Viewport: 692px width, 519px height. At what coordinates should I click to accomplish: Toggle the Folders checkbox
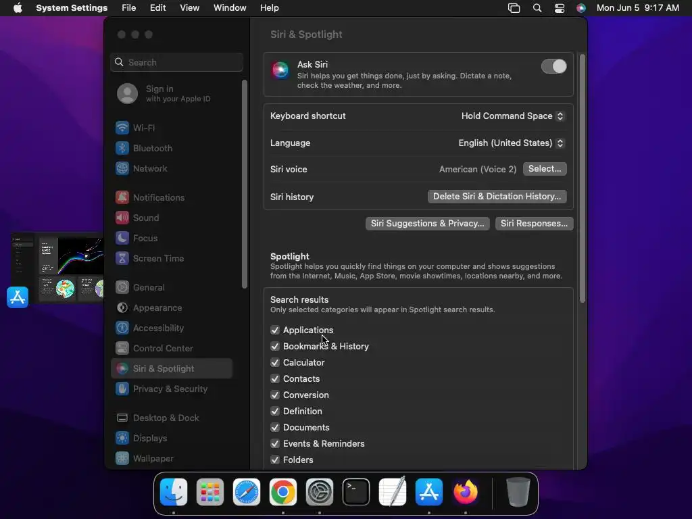tap(275, 460)
